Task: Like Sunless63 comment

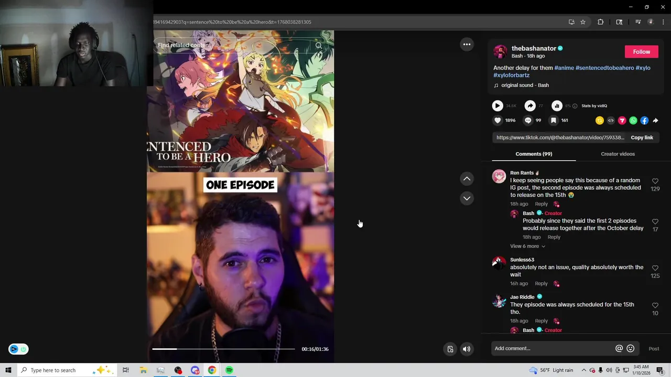Action: click(x=655, y=268)
